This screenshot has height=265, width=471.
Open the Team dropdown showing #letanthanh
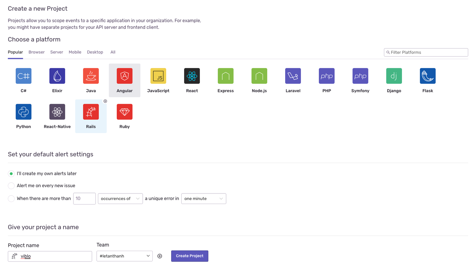click(124, 256)
